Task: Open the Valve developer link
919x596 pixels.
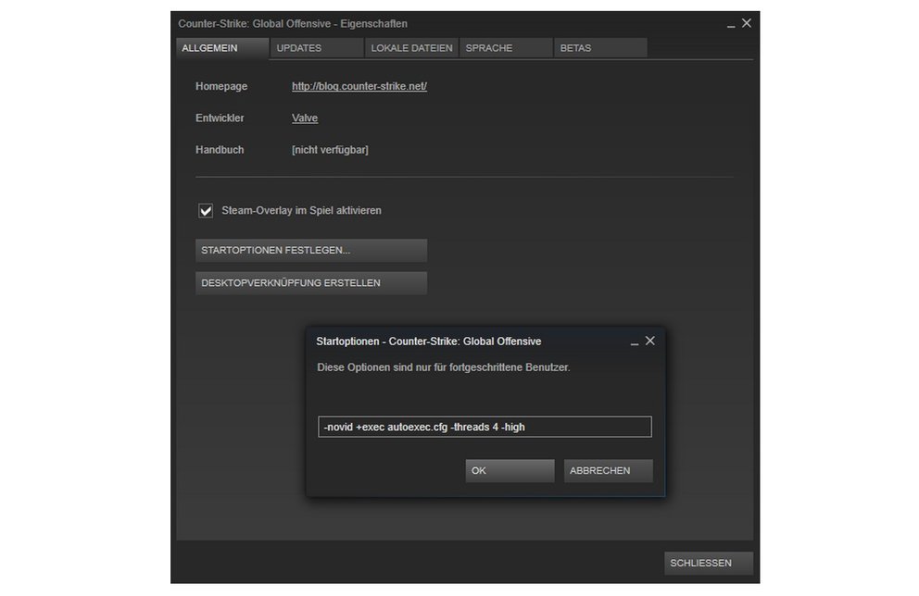Action: tap(305, 118)
